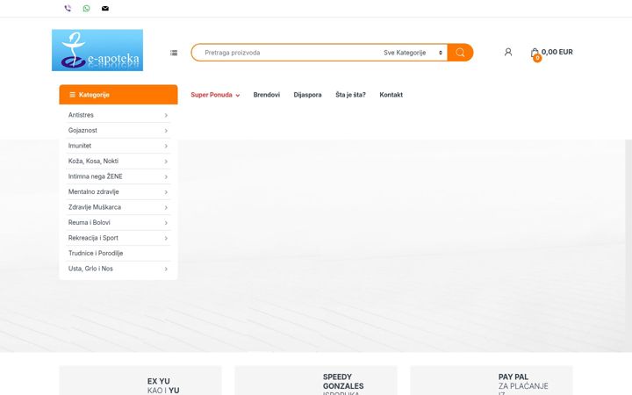Click the EX YU KAO I YU banner
The height and width of the screenshot is (395, 632).
click(140, 380)
